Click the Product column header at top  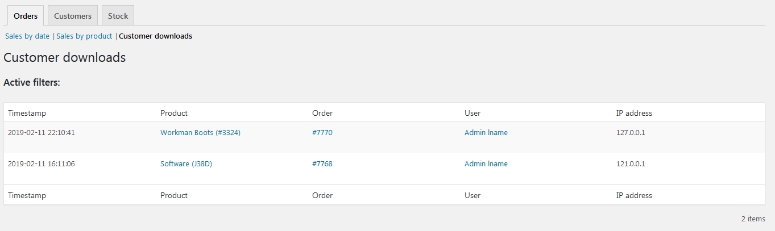point(174,113)
